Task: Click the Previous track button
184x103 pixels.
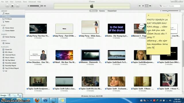Action: 7,6
